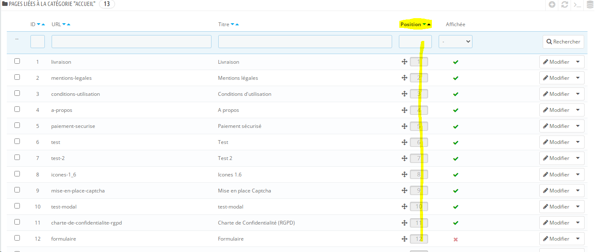
Task: Click the add new page plus icon
Action: 552,5
